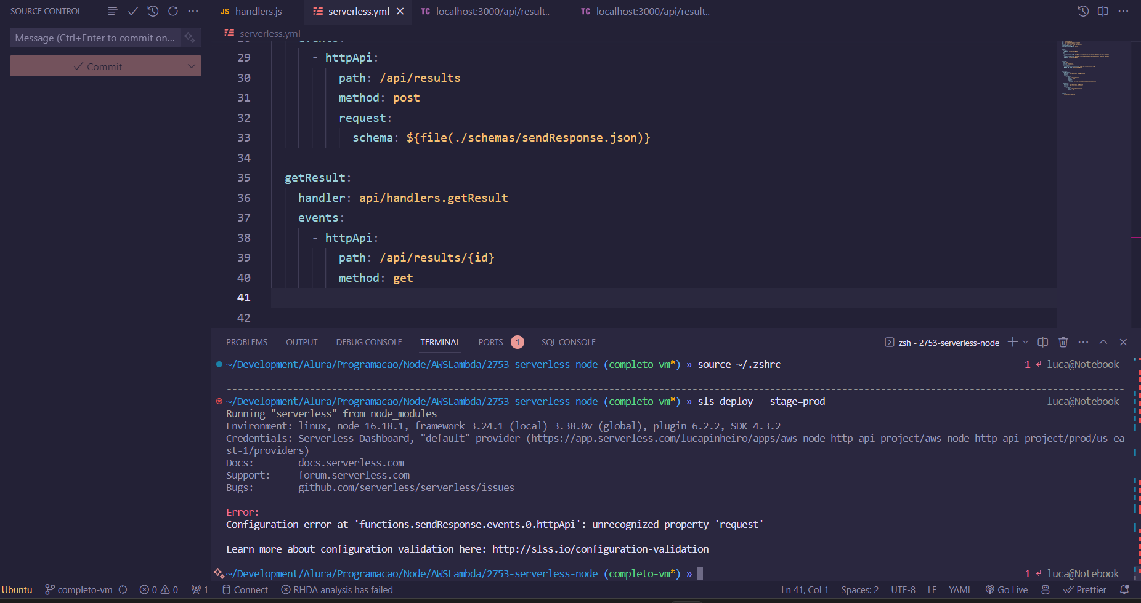Click the forwarded ports indicator in status bar

[x=200, y=589]
